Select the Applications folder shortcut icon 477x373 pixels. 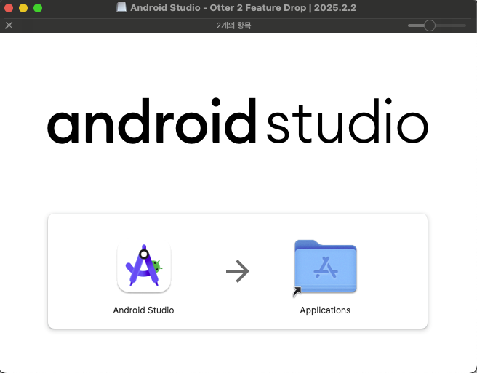[x=325, y=268]
